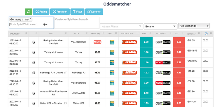Open calculator for Flamengo RJ row

click(x=112, y=73)
